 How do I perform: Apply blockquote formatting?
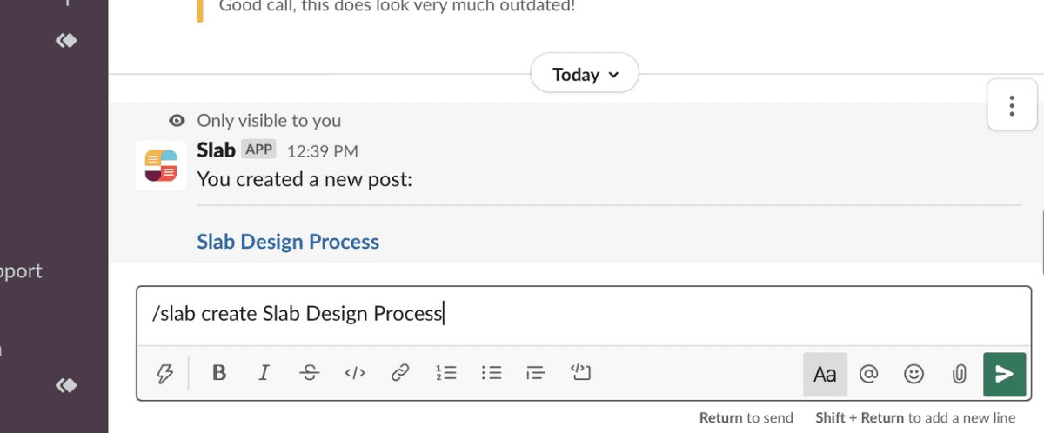(x=536, y=373)
